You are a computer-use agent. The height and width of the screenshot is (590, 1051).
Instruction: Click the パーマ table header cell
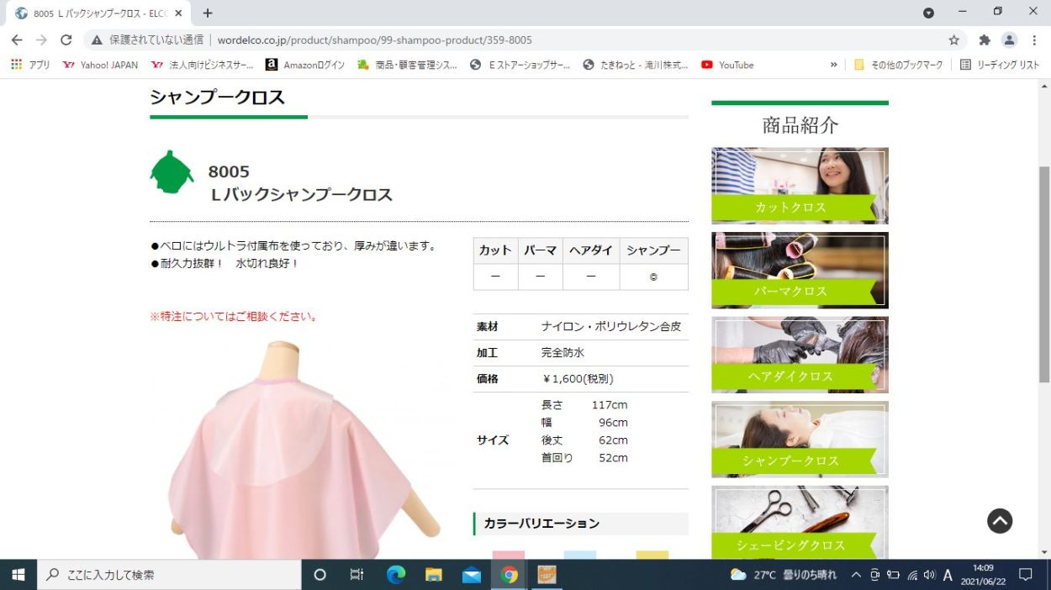tap(540, 250)
